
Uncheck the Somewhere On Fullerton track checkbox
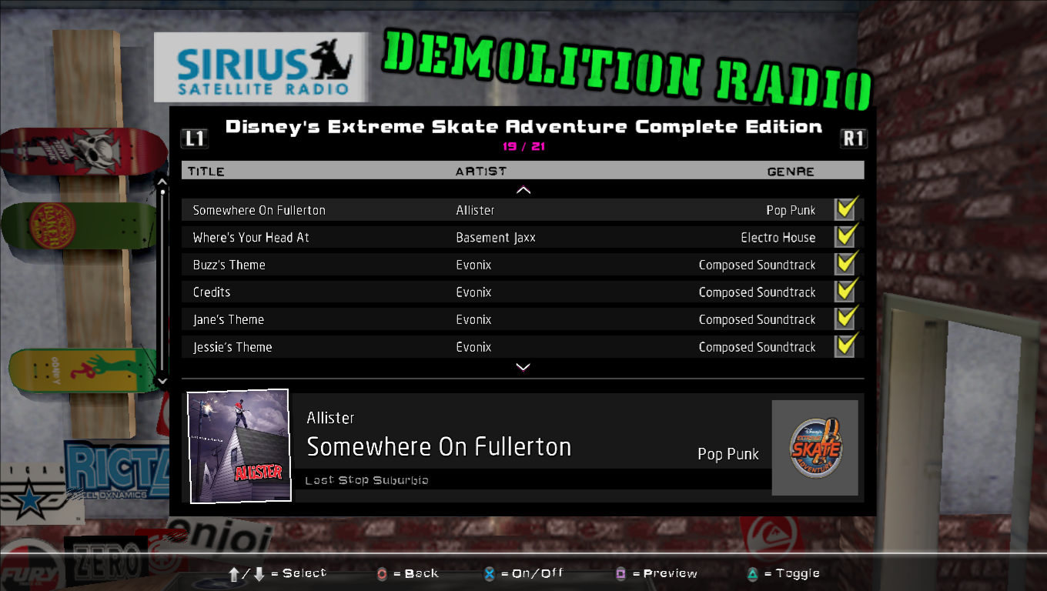coord(846,209)
